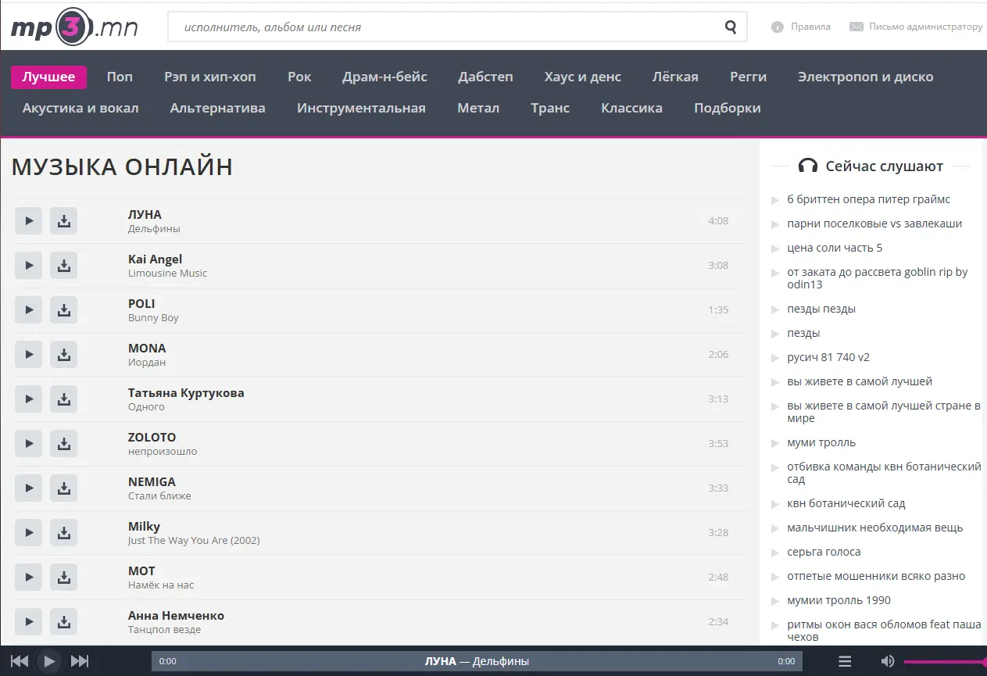The height and width of the screenshot is (676, 987).
Task: Play 'цена соли часть 5' sidebar entry
Action: click(x=835, y=248)
